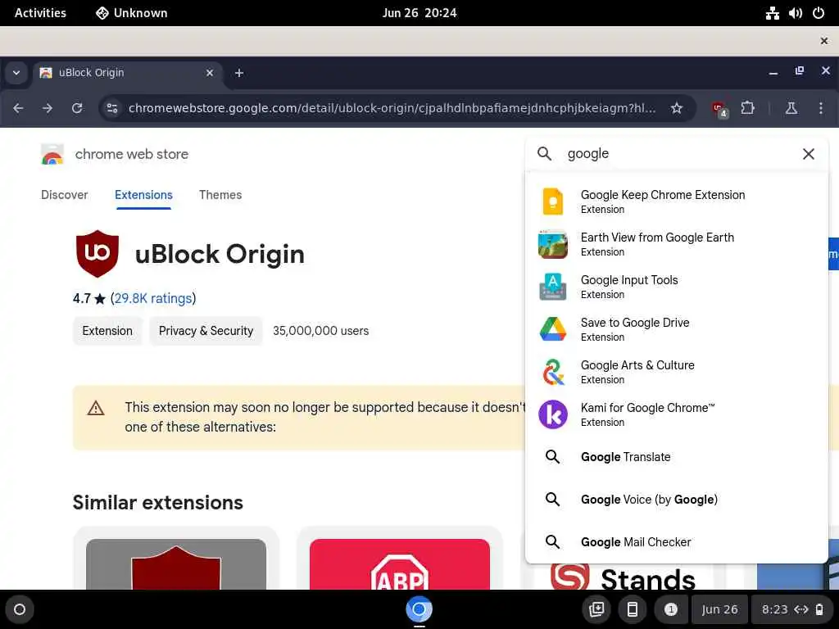Reload the uBlock Origin page
This screenshot has width=839, height=629.
pyautogui.click(x=77, y=108)
